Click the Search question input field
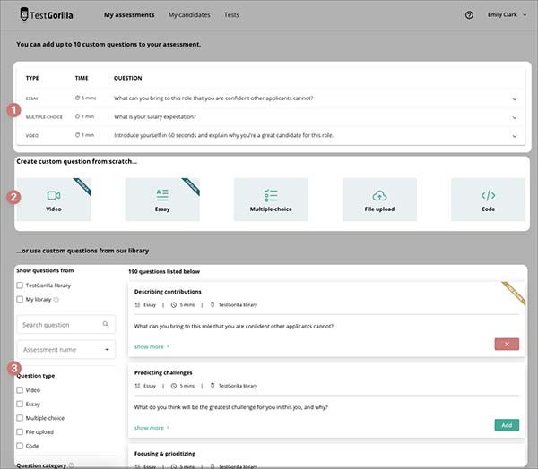 point(58,325)
